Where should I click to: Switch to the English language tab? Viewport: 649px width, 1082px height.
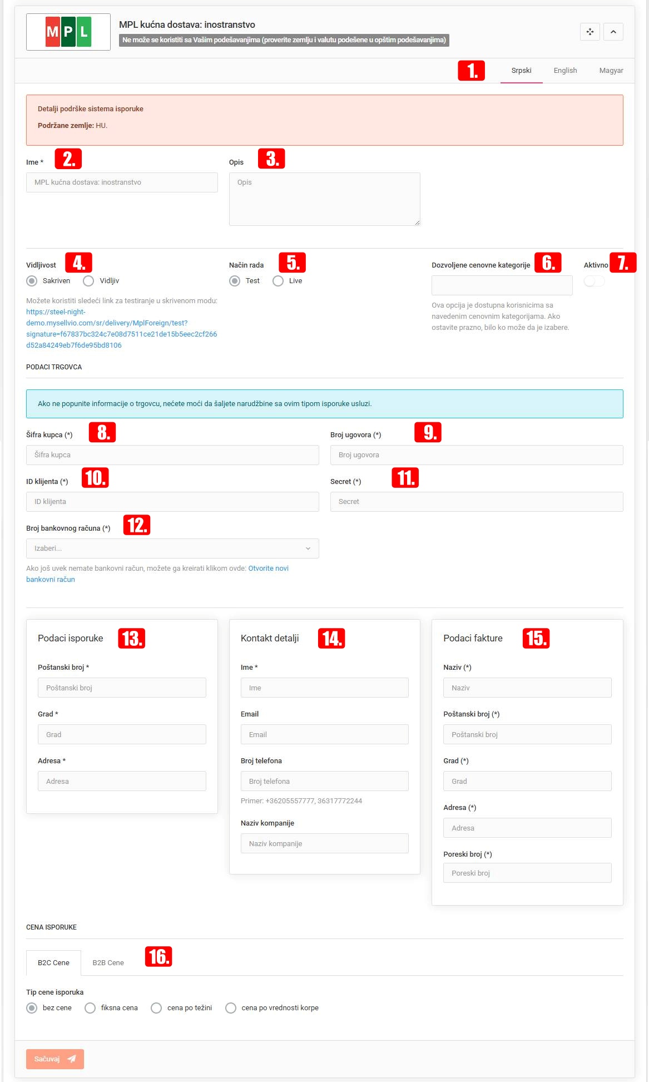point(565,71)
